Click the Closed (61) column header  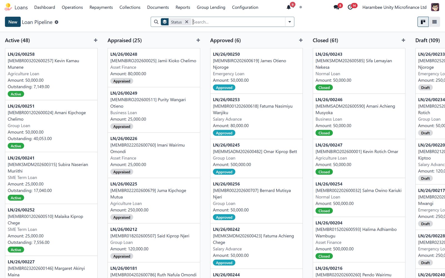point(325,40)
